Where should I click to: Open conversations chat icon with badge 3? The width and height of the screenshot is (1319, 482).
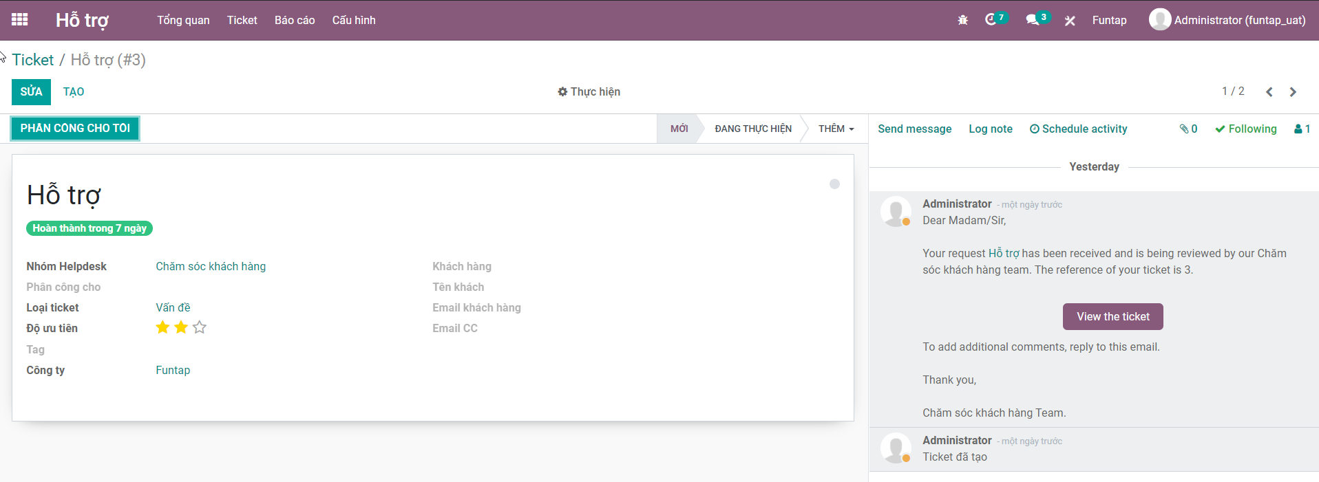point(1033,20)
